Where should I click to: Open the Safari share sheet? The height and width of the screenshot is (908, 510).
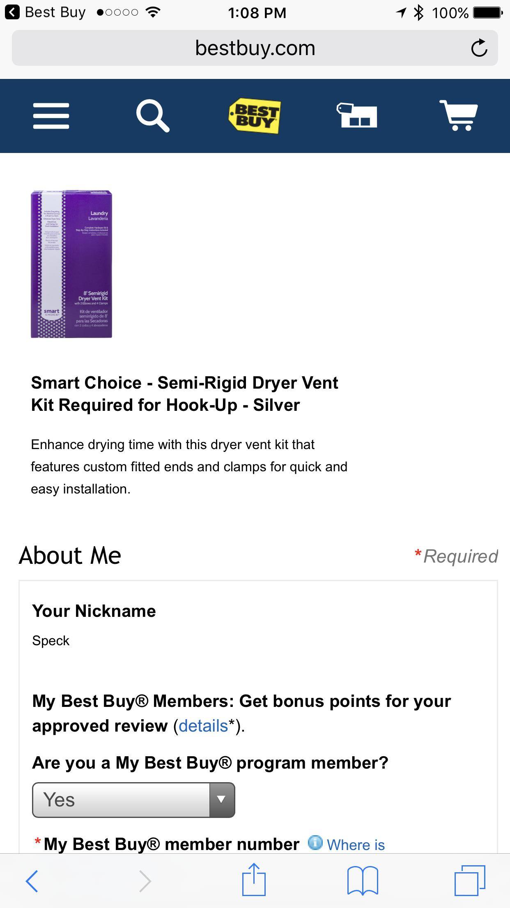[x=254, y=880]
